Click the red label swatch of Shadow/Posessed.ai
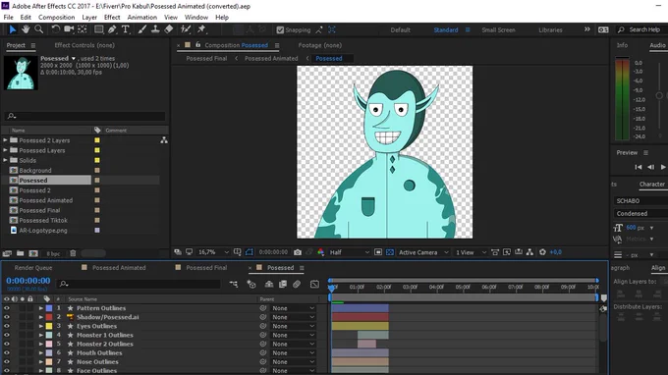 [49, 317]
